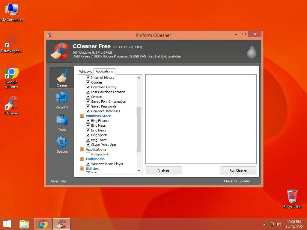Uncheck Skype Metro App checkbox
The width and height of the screenshot is (307, 230).
pyautogui.click(x=88, y=145)
